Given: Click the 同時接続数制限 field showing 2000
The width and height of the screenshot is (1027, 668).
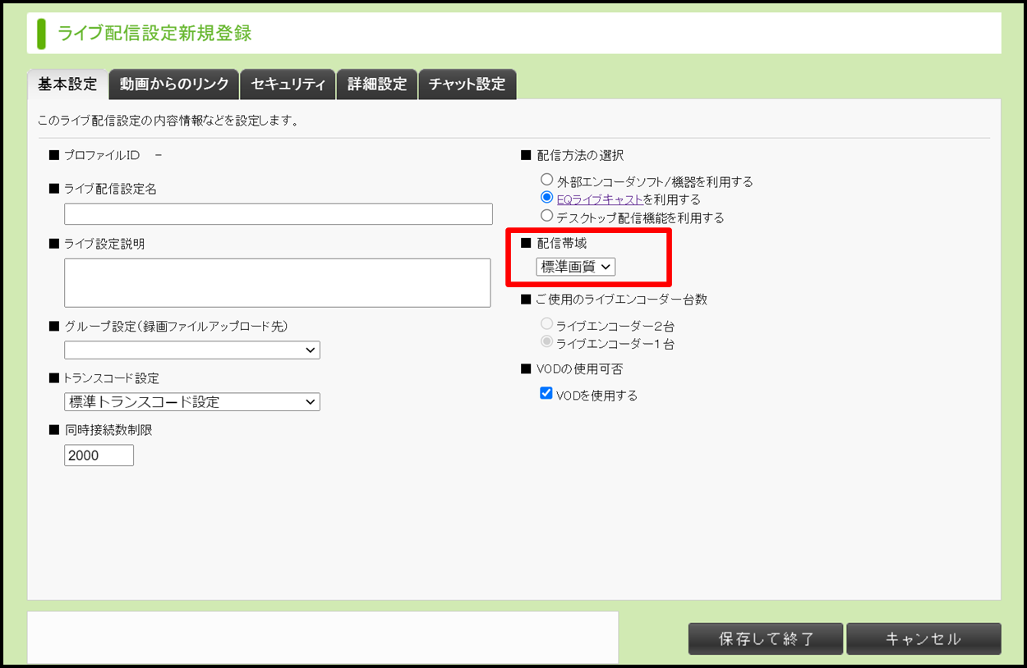Looking at the screenshot, I should coord(99,455).
